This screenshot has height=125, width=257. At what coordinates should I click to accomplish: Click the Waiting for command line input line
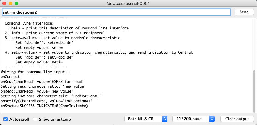click(x=36, y=72)
